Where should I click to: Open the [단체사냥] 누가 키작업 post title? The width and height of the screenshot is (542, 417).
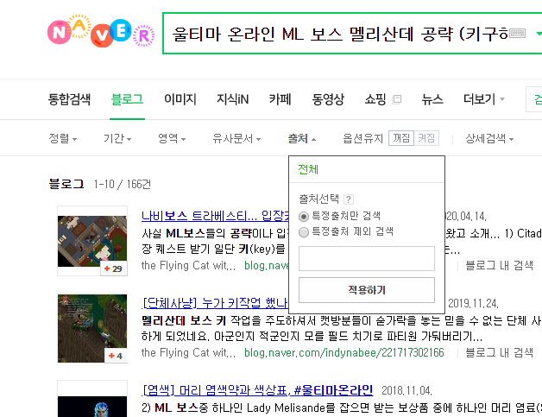215,303
